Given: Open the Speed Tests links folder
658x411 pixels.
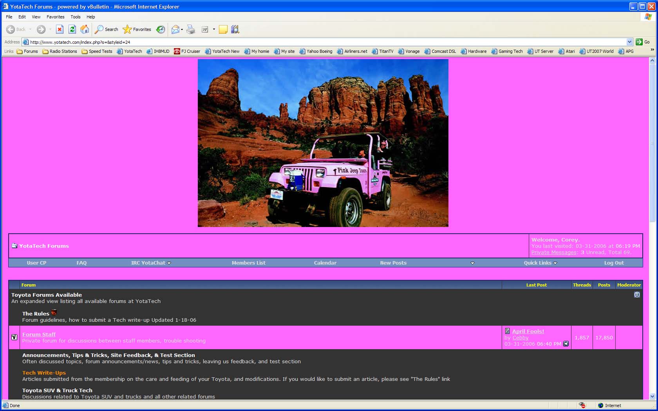Looking at the screenshot, I should coord(97,51).
